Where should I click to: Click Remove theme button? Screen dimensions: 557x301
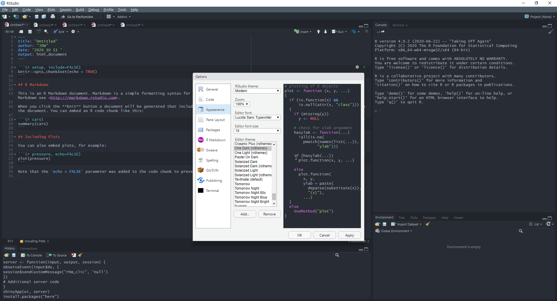click(270, 214)
